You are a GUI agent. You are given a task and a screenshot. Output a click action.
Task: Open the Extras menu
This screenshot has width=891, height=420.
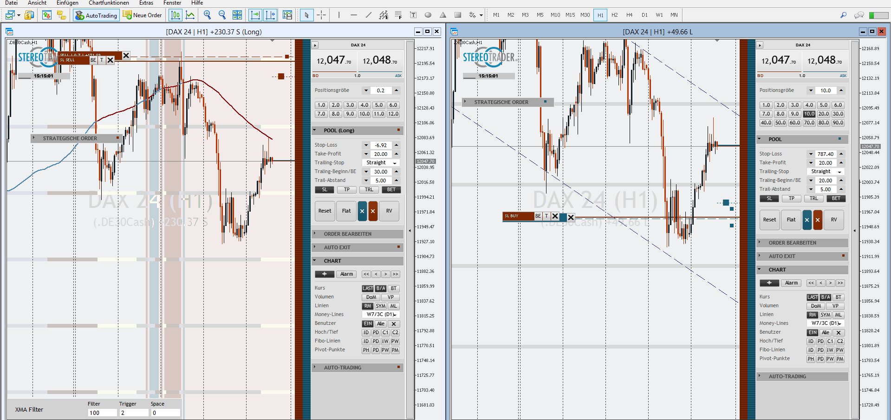tap(146, 3)
